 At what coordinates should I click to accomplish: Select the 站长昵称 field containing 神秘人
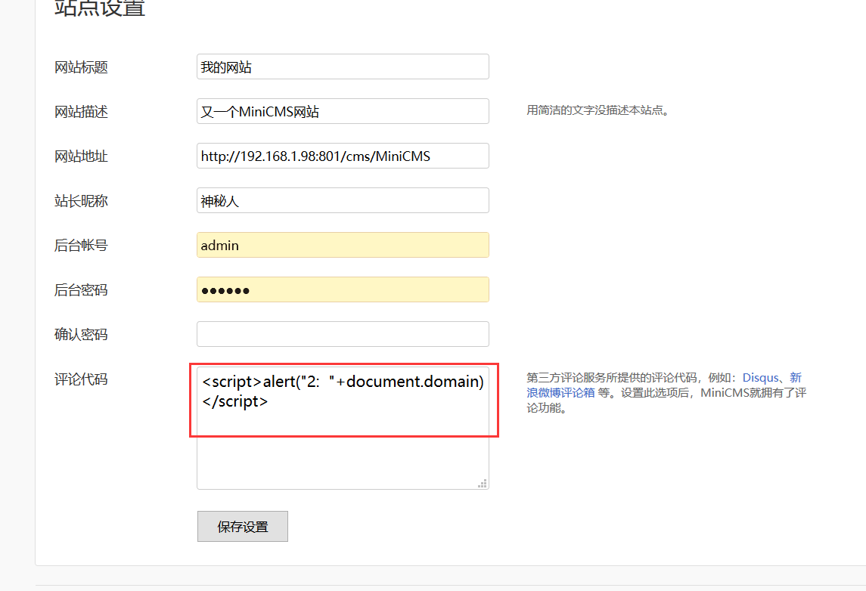(x=343, y=201)
